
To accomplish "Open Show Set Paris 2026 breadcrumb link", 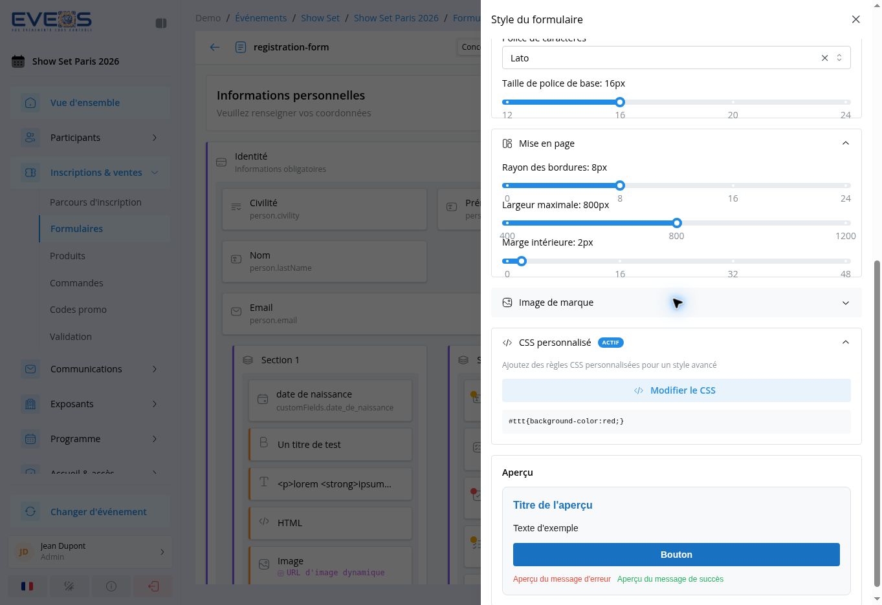I will [396, 18].
